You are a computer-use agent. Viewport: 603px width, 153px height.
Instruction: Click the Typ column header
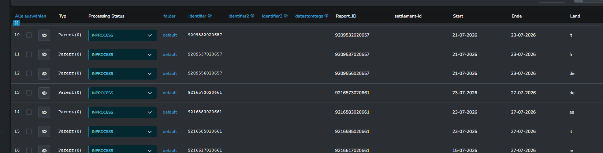(63, 16)
